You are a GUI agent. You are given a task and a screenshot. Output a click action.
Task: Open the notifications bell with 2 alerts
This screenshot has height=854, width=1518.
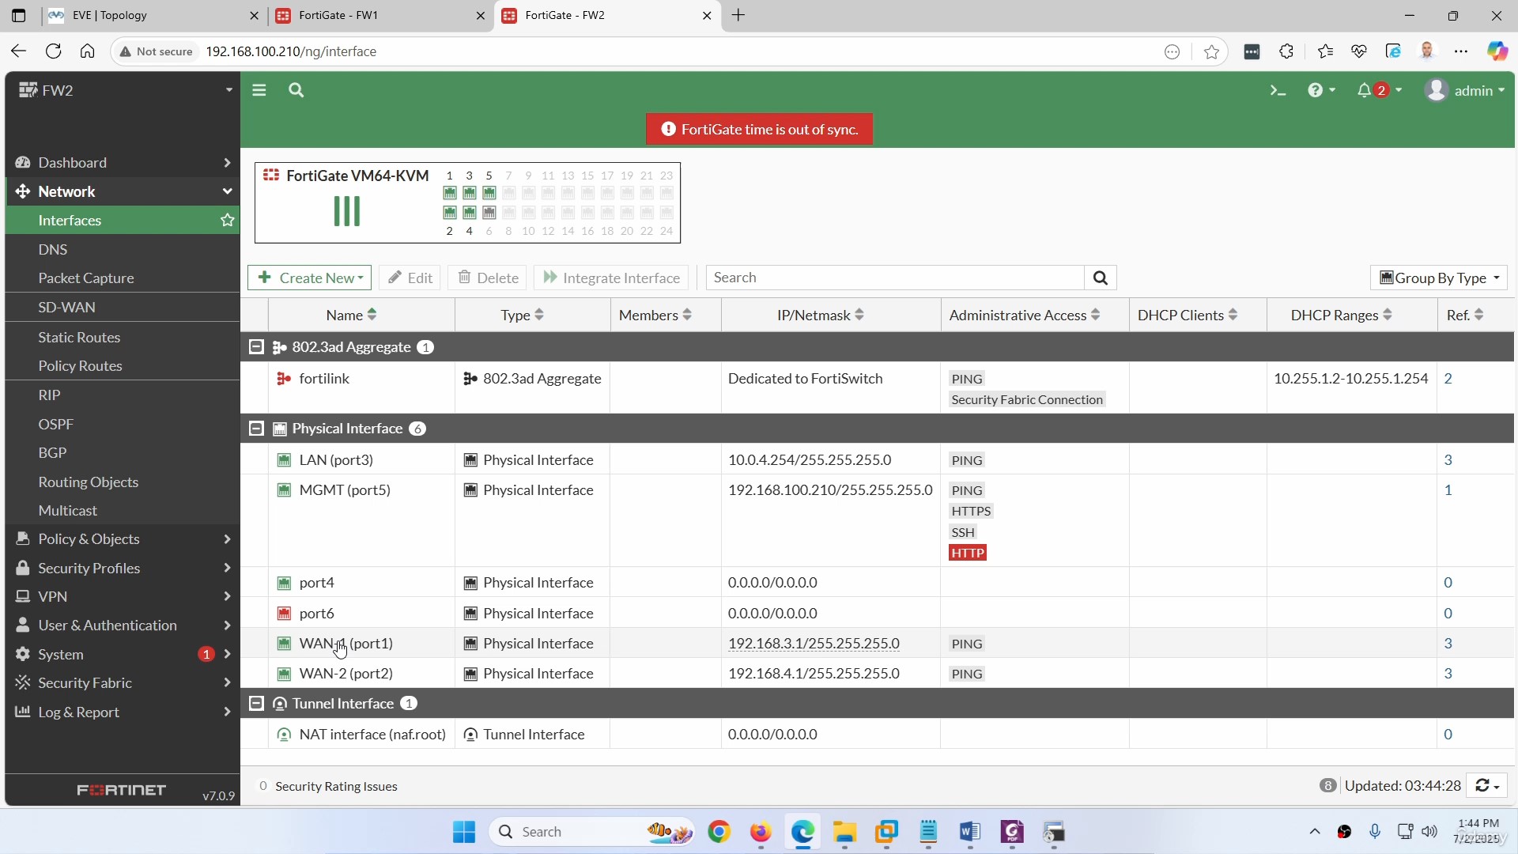pyautogui.click(x=1380, y=90)
